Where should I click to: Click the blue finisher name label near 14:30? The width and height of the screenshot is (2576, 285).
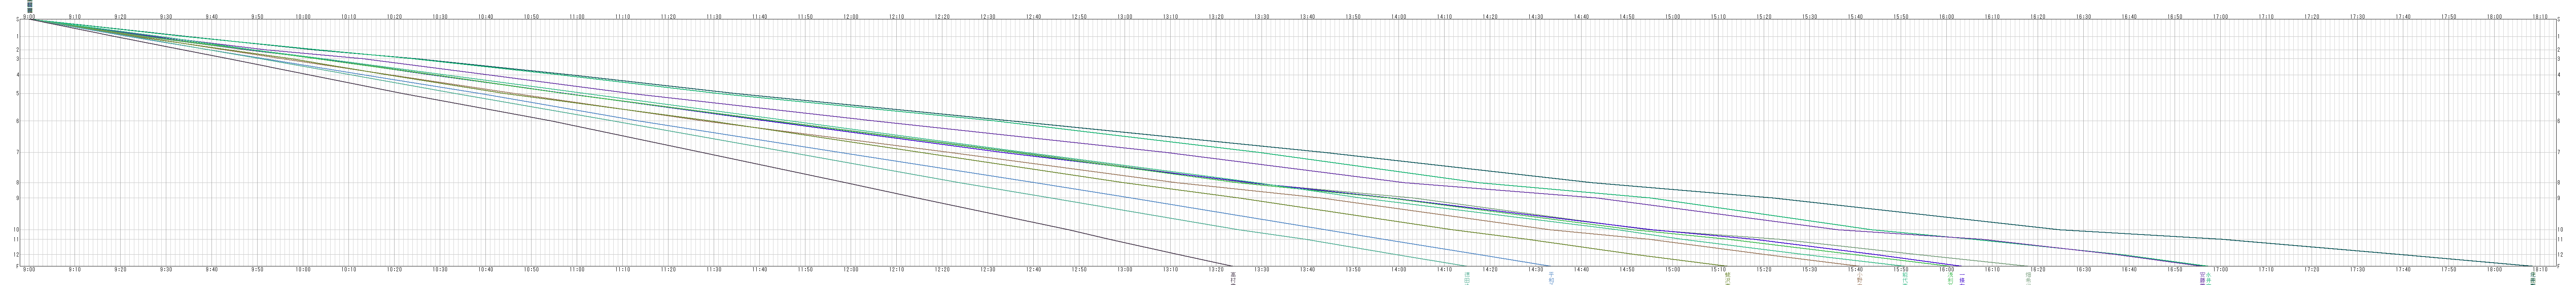(1551, 278)
